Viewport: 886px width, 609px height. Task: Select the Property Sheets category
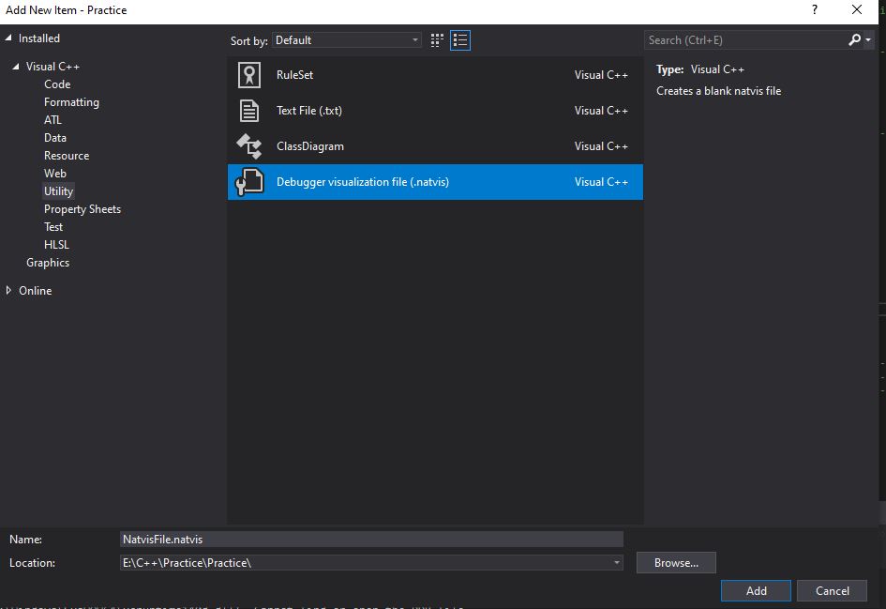click(x=83, y=208)
